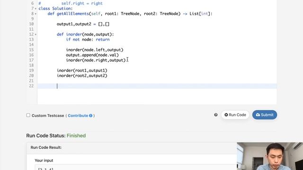This screenshot has width=303, height=170.
Task: Enable the Custom Testcase checkbox
Action: 28,115
